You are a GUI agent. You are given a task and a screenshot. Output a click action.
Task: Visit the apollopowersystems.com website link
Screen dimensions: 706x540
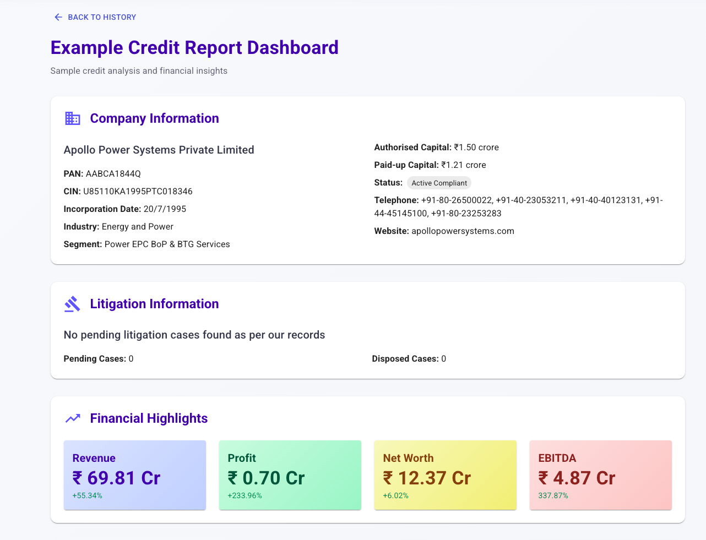(x=462, y=231)
